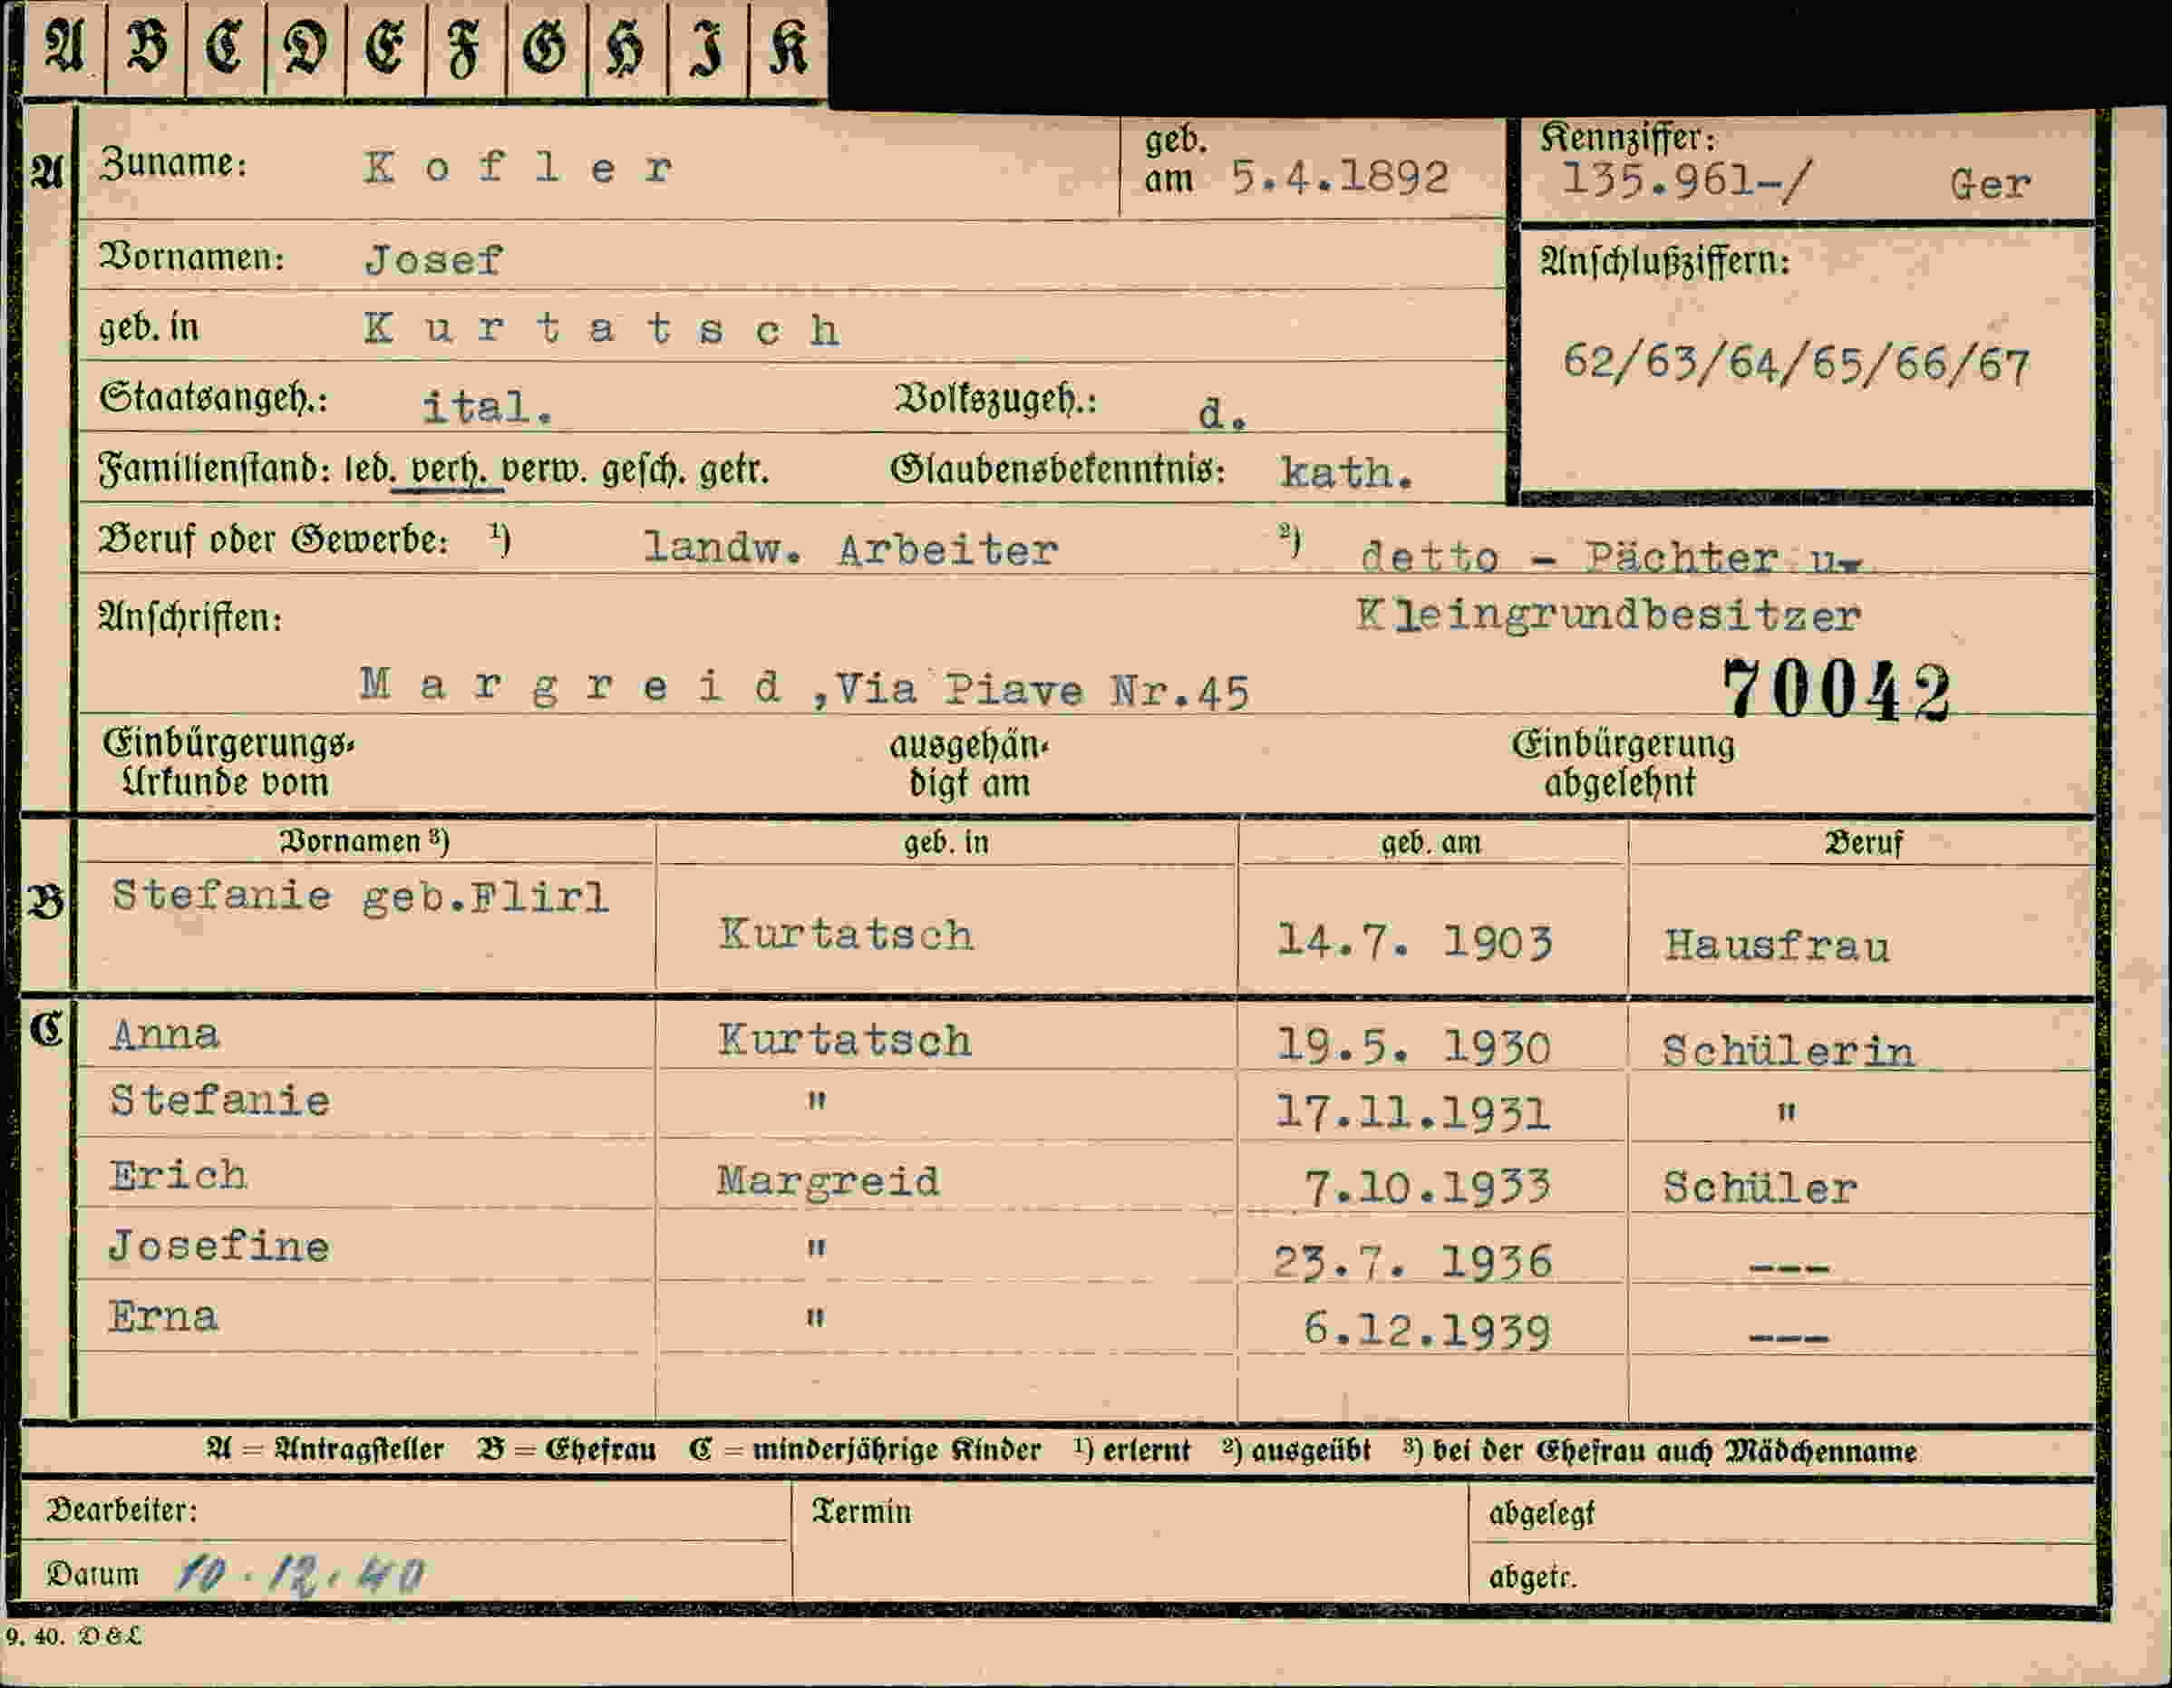Click the spaced-out town "M a r g r e i d" in the address
The height and width of the screenshot is (1688, 2172).
(570, 687)
